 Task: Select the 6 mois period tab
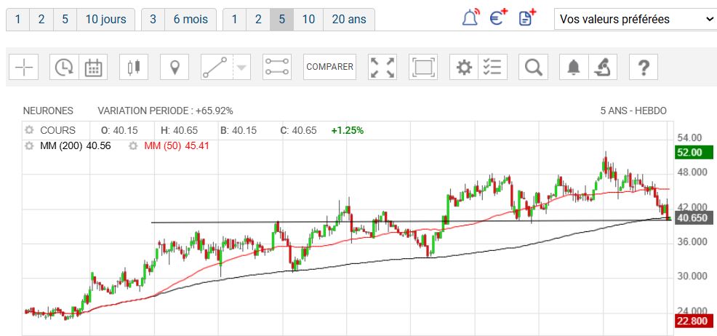point(190,20)
